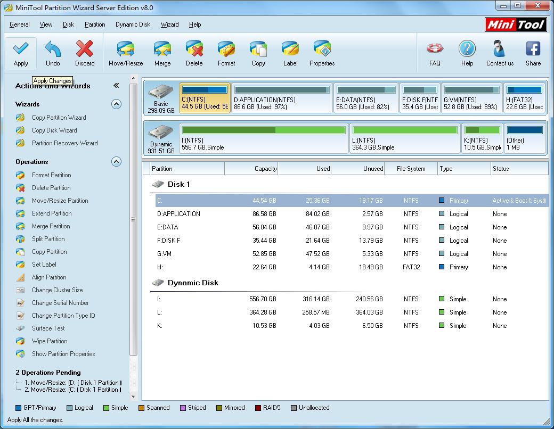Click the Facebook Share icon
This screenshot has height=429, width=554.
(x=533, y=49)
